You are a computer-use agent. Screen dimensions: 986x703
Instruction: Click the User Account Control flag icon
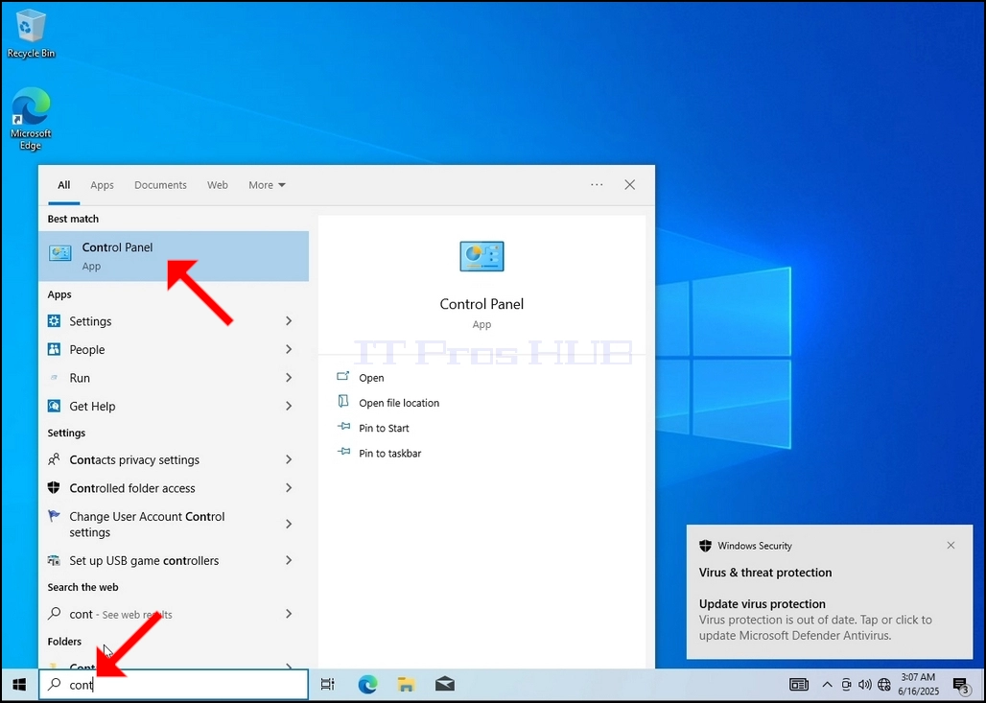[x=54, y=516]
